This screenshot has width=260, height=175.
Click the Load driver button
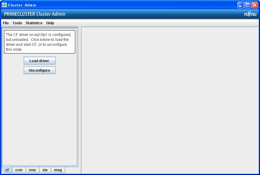pos(39,61)
